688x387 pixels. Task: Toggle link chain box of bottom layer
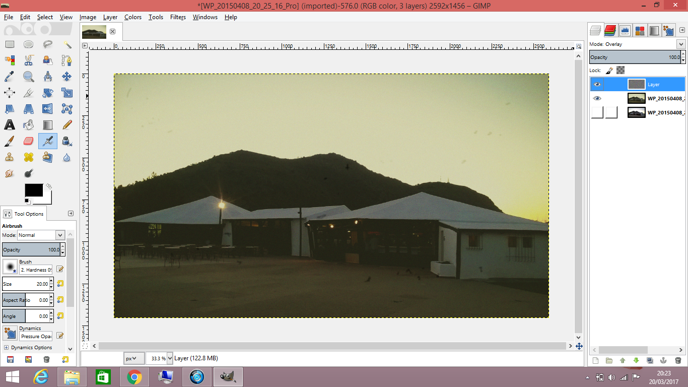pos(611,112)
